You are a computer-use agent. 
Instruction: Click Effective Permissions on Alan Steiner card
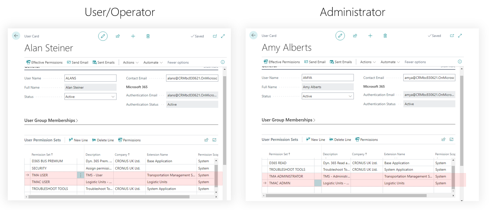(44, 62)
